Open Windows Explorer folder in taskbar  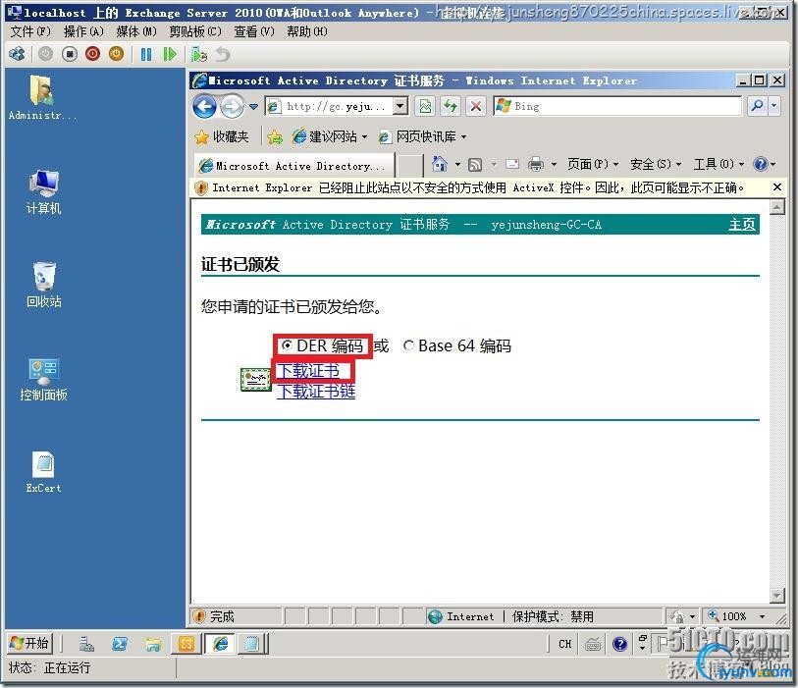coord(153,644)
